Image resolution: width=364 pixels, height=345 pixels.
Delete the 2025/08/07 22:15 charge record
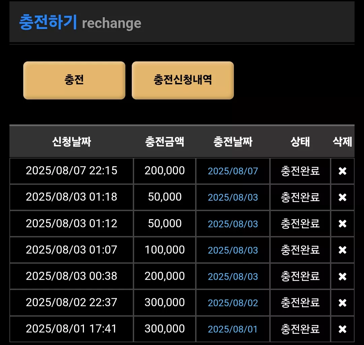[342, 171]
